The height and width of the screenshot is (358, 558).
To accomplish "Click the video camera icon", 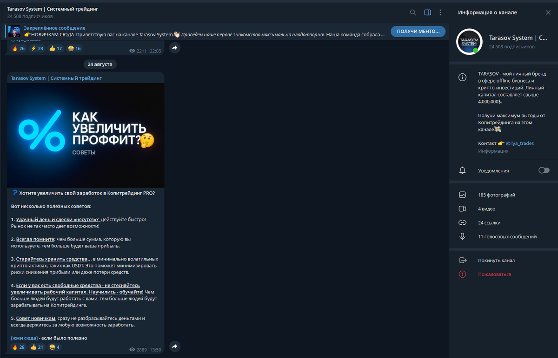I will point(462,209).
